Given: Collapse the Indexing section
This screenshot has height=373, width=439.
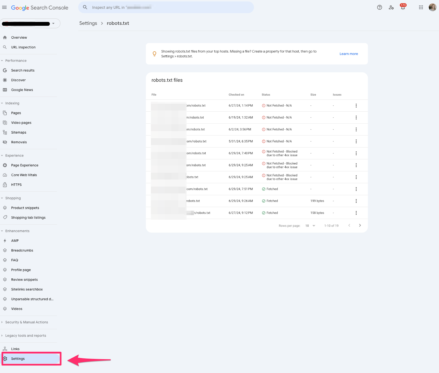Looking at the screenshot, I should [x=2, y=103].
